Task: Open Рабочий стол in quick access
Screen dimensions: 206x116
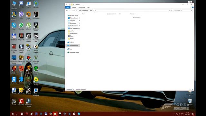Action: pos(73,18)
